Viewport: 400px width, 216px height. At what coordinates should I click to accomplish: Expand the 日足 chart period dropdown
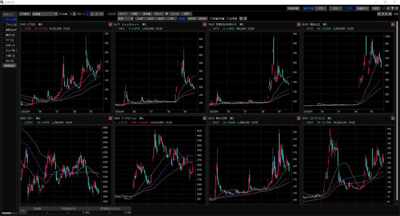pos(125,18)
